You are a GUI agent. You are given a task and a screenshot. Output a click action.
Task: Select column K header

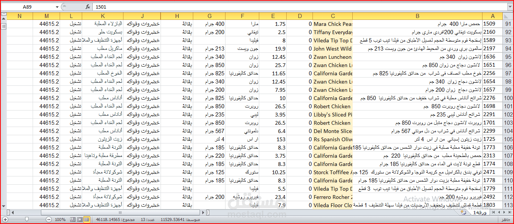point(103,16)
